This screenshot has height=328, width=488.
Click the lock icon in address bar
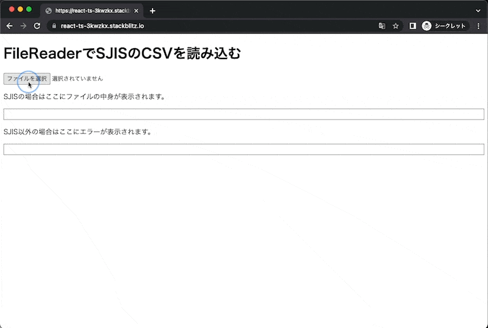[54, 26]
